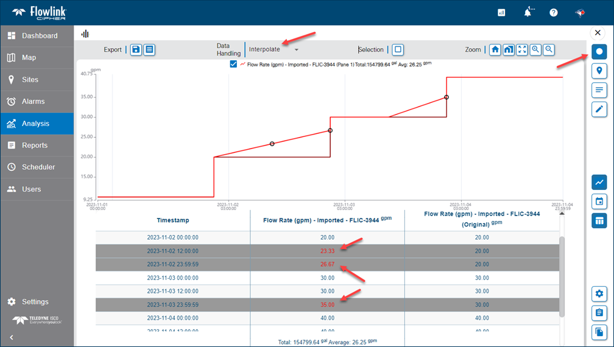Click the Zoom home reset icon
Image resolution: width=614 pixels, height=347 pixels.
(495, 49)
